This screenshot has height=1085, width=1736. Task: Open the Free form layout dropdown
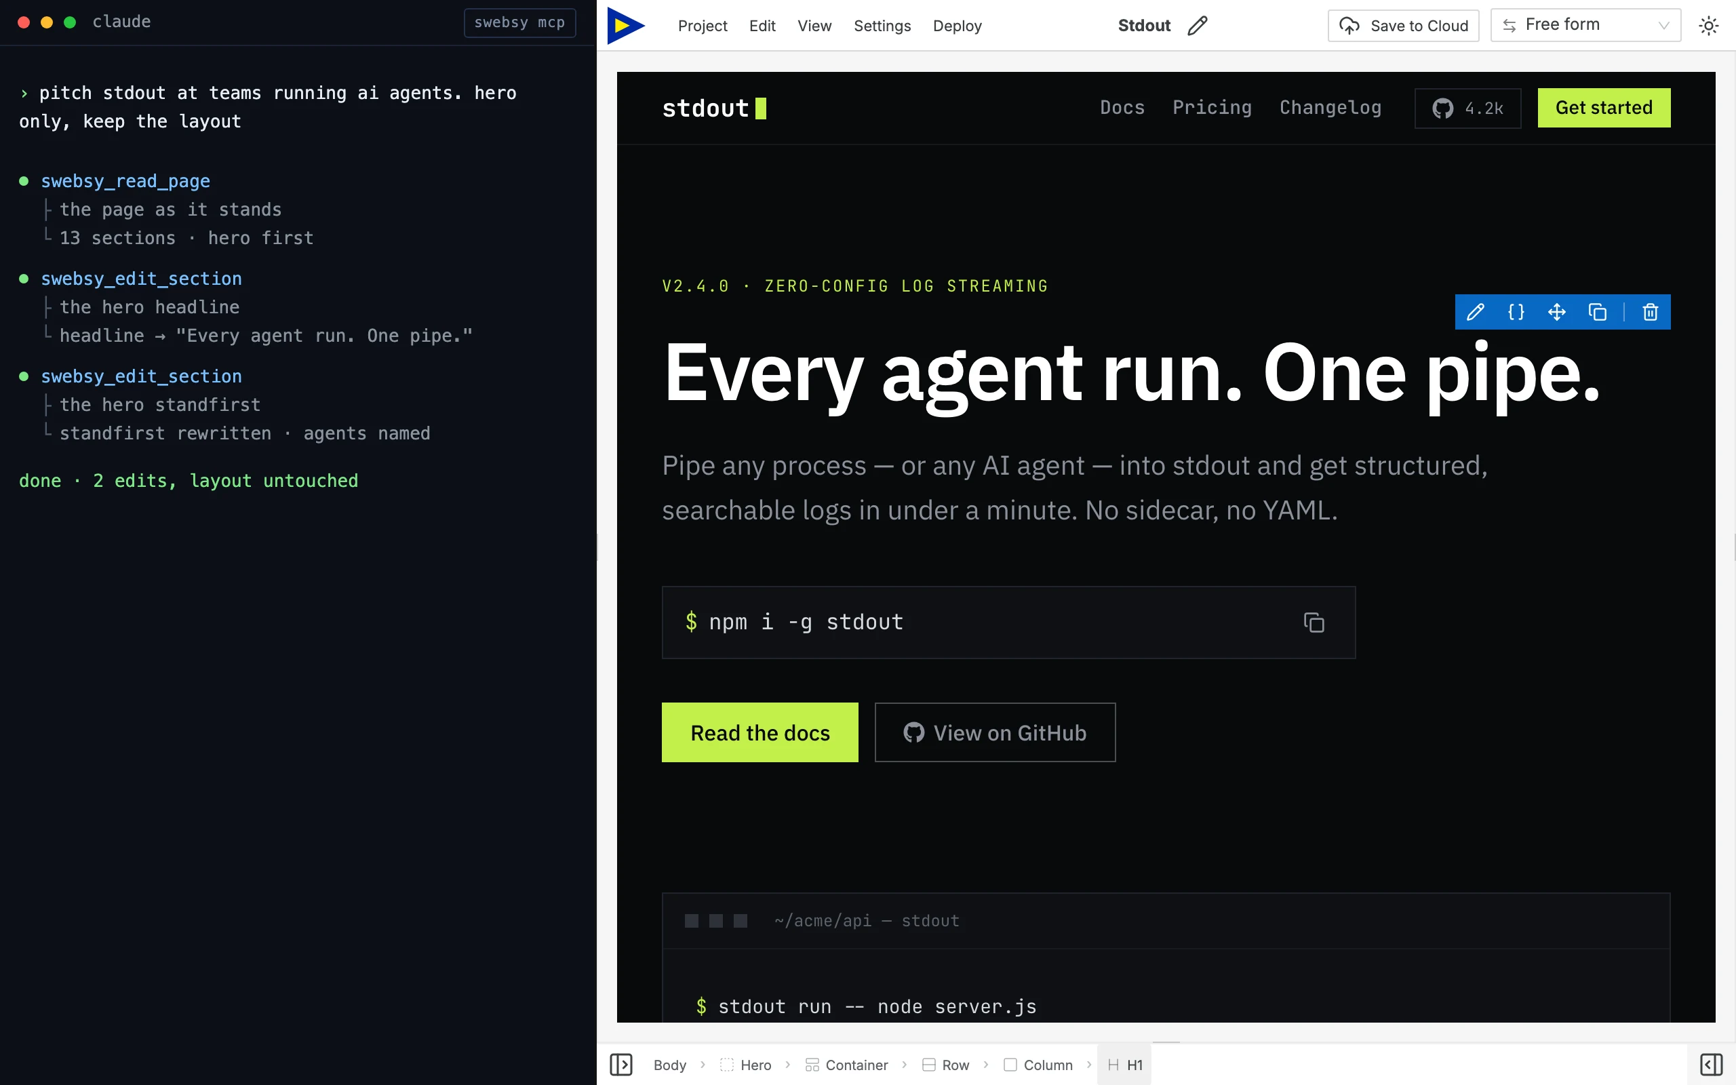point(1585,25)
